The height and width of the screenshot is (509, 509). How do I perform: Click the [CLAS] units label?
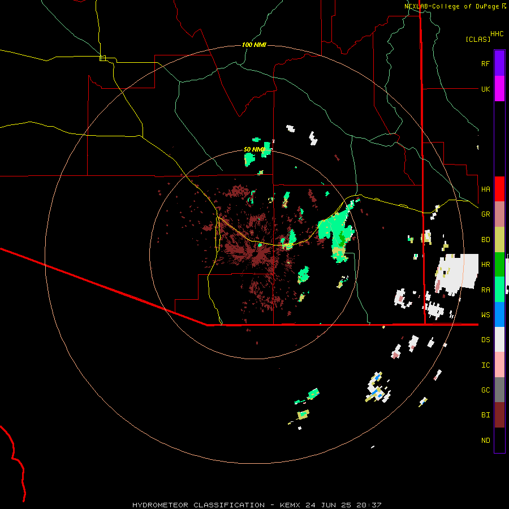[x=478, y=39]
